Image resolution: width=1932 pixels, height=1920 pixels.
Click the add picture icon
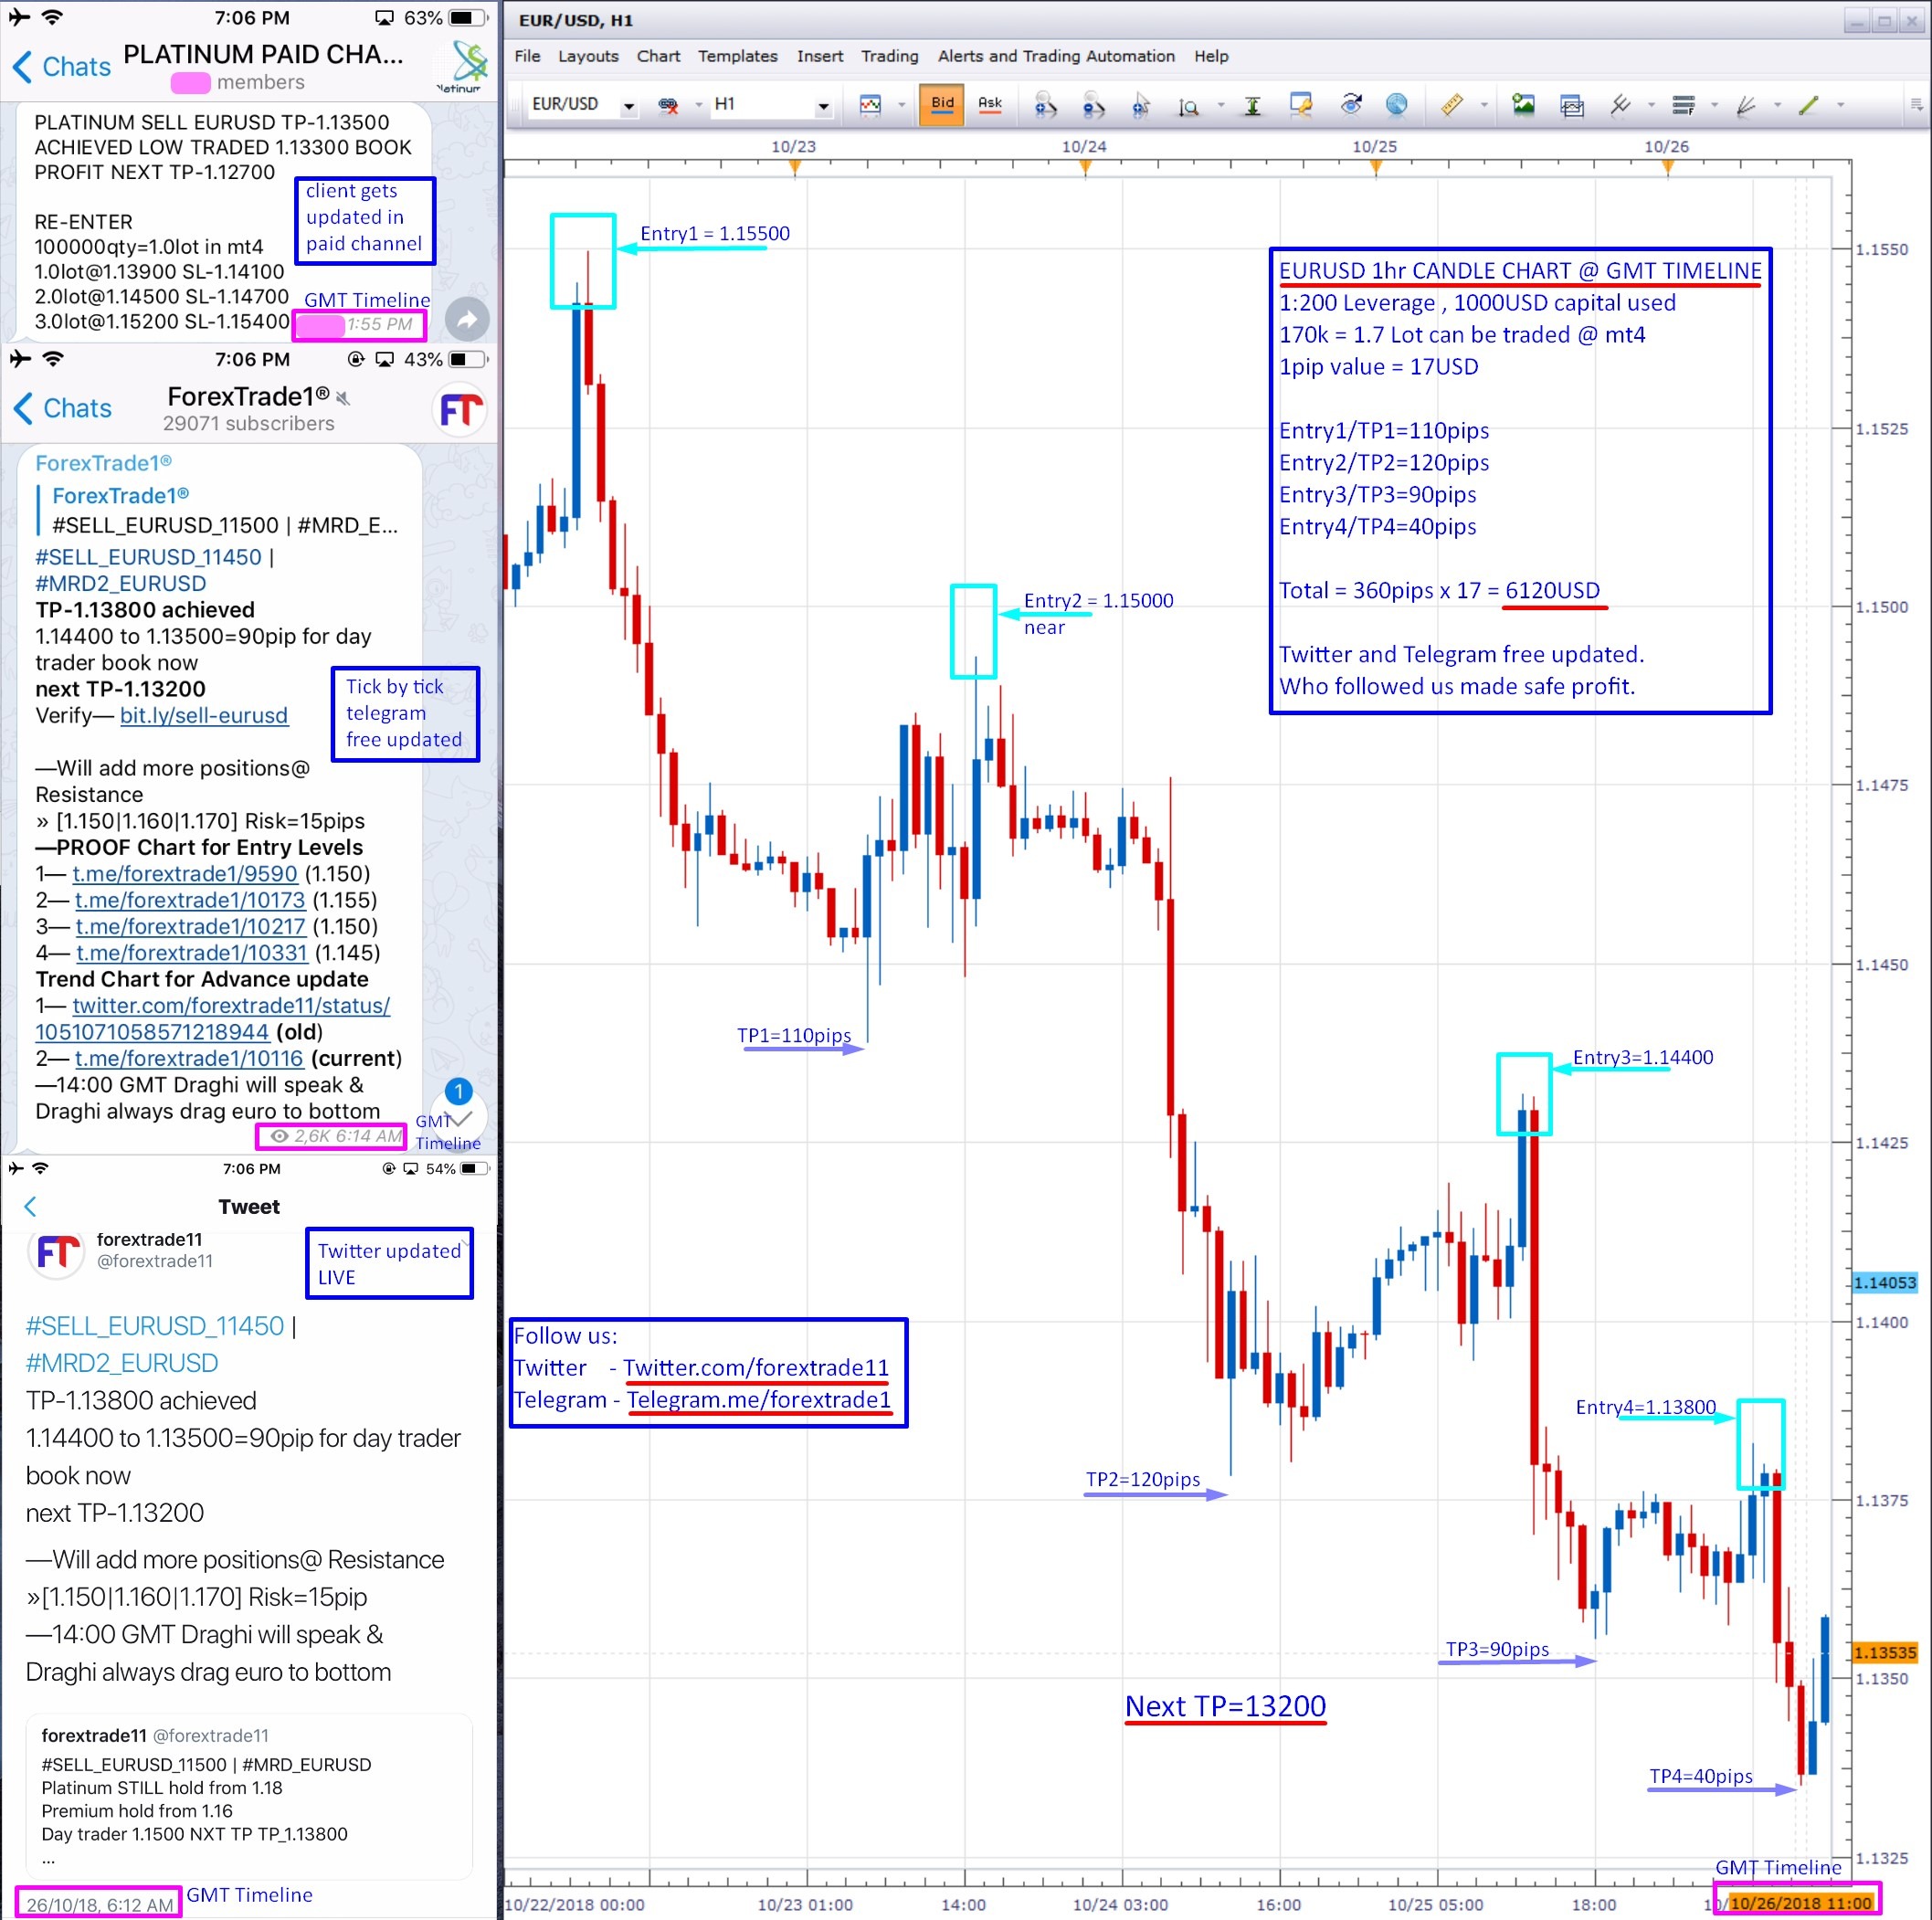click(x=1523, y=104)
